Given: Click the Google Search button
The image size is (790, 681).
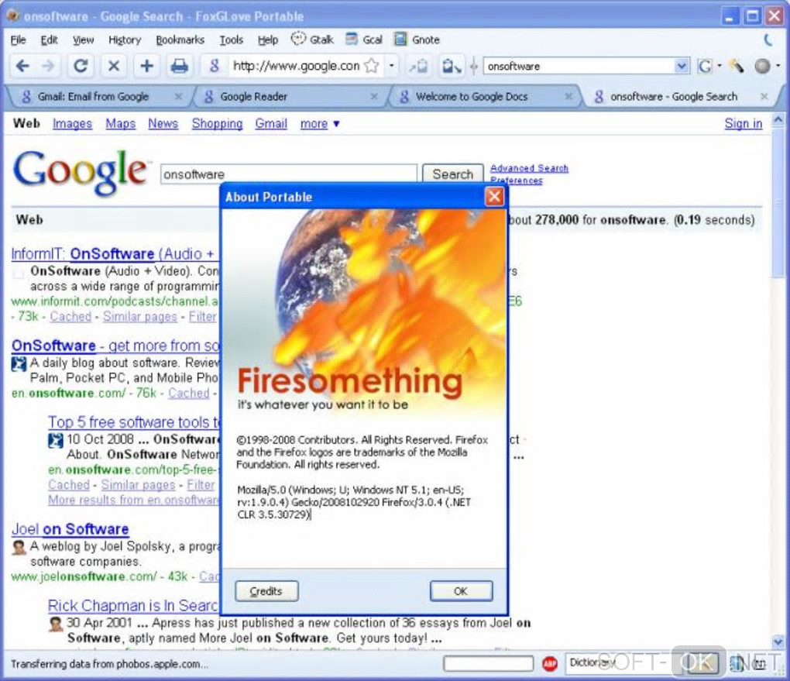Looking at the screenshot, I should click(x=452, y=174).
